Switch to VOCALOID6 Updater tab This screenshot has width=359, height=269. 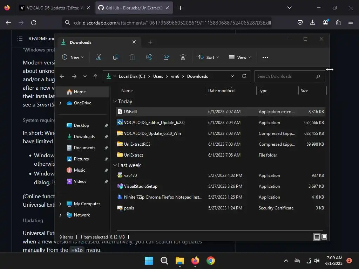55,8
